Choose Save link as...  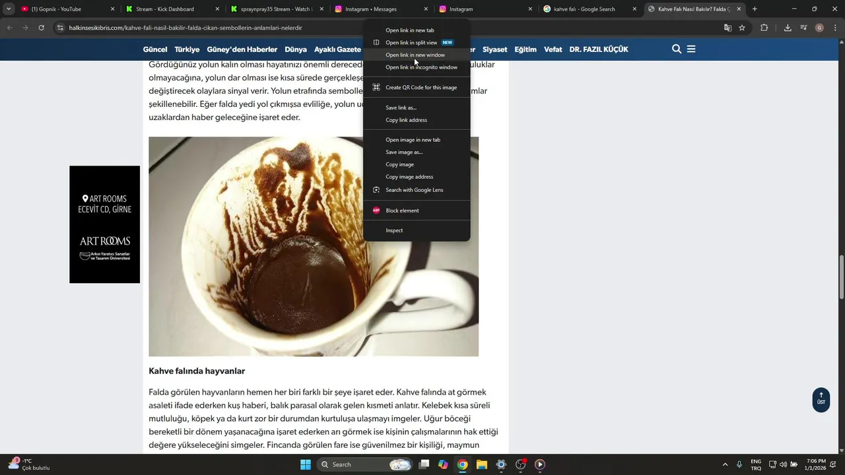point(417,108)
